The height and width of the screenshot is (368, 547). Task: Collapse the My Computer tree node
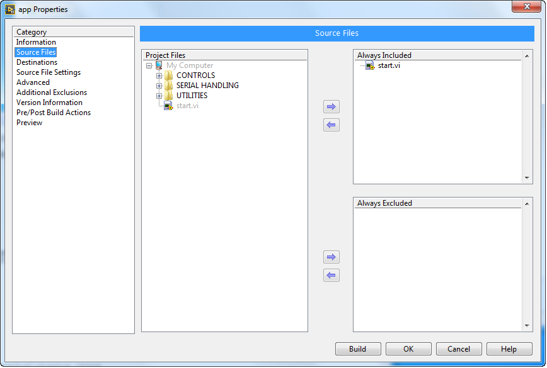point(149,65)
